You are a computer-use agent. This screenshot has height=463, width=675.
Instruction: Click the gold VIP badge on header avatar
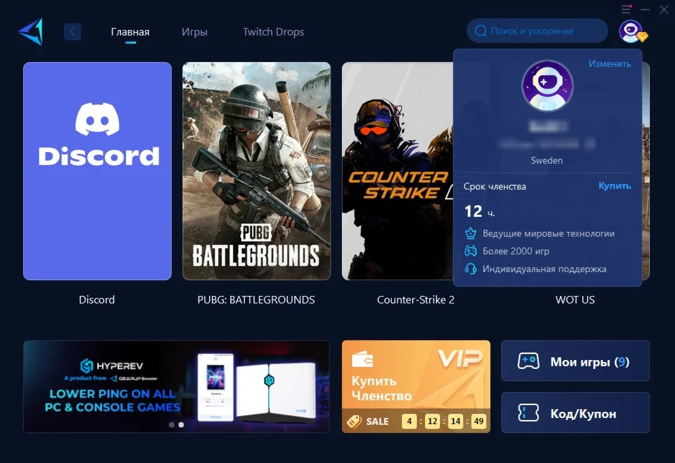pyautogui.click(x=642, y=37)
